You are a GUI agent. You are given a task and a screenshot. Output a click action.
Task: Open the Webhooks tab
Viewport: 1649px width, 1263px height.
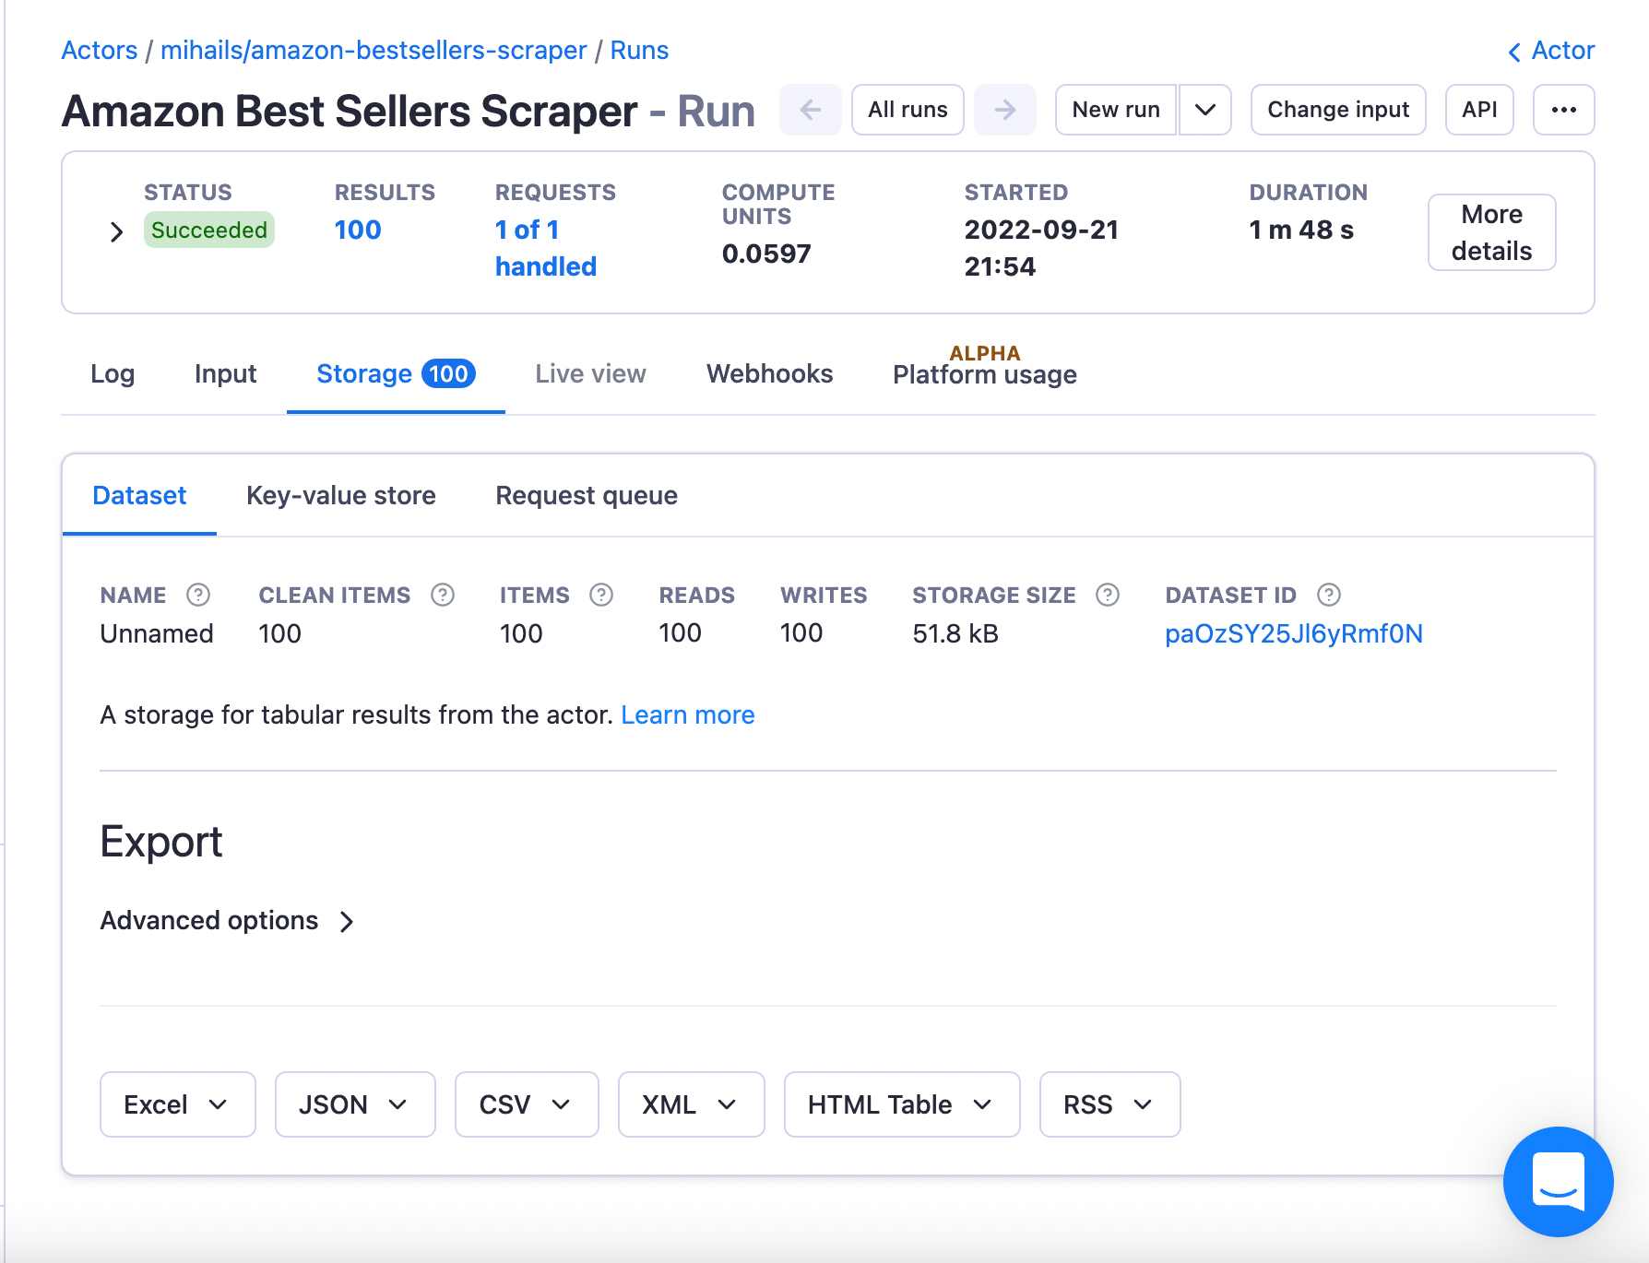[x=770, y=374]
